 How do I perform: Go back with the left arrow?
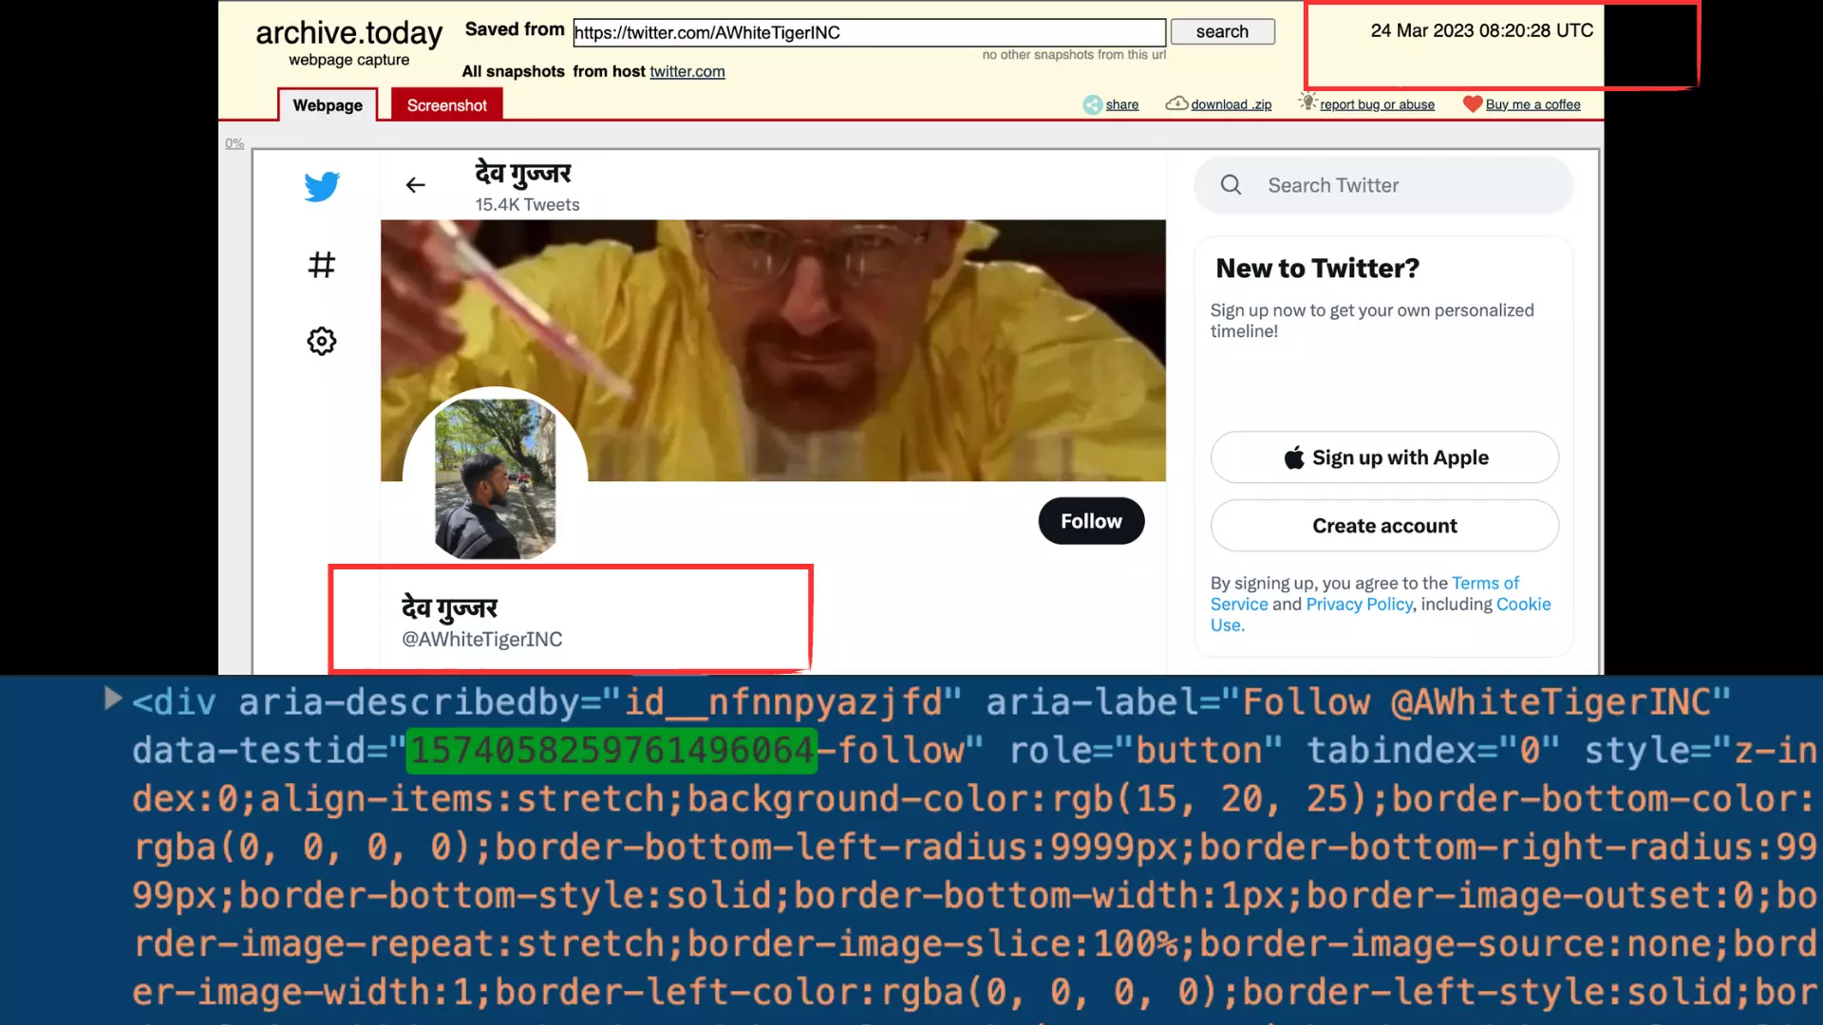click(x=416, y=185)
